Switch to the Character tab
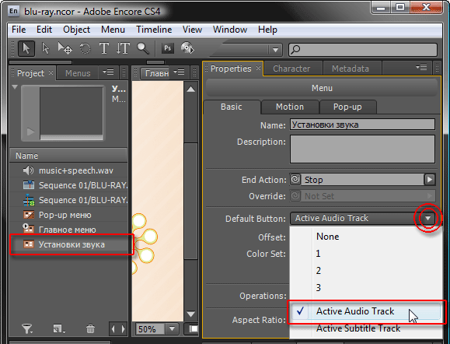This screenshot has height=344, width=450. coord(291,68)
